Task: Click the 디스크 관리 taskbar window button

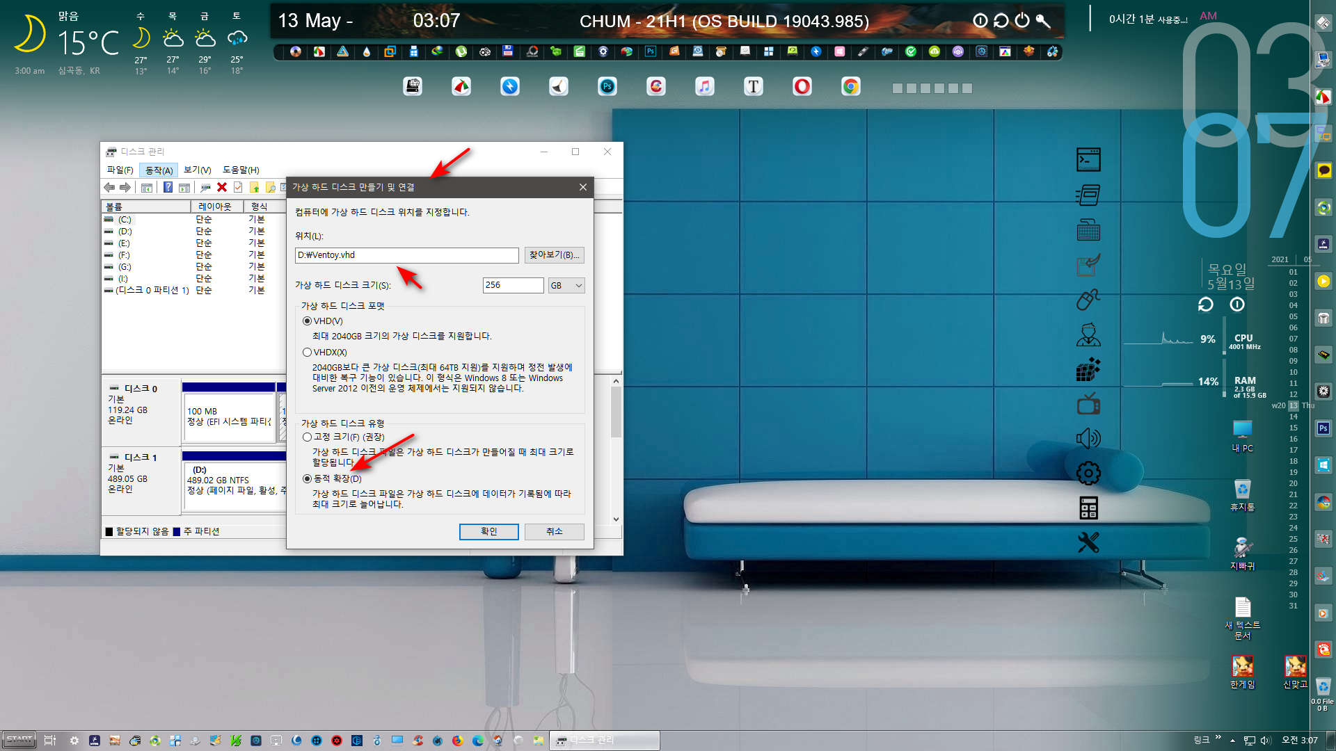Action: (x=605, y=741)
